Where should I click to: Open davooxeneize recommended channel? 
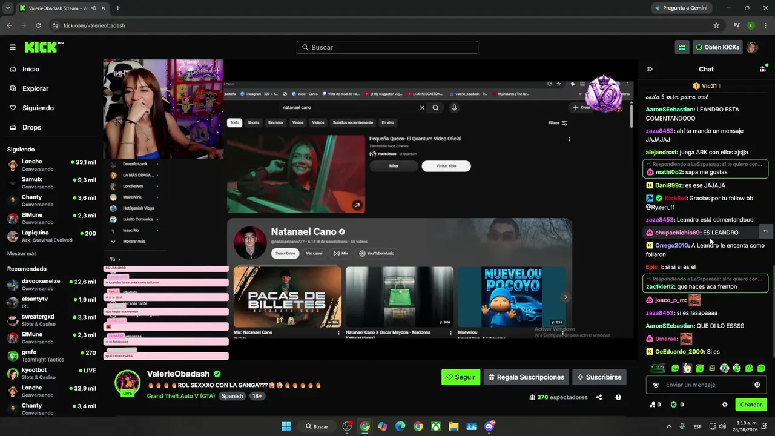click(51, 285)
